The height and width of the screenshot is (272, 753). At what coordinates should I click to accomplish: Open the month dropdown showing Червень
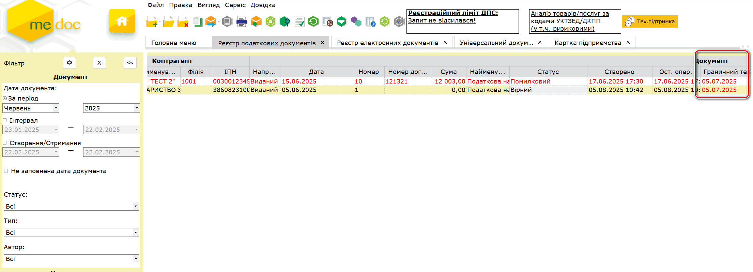pos(56,108)
